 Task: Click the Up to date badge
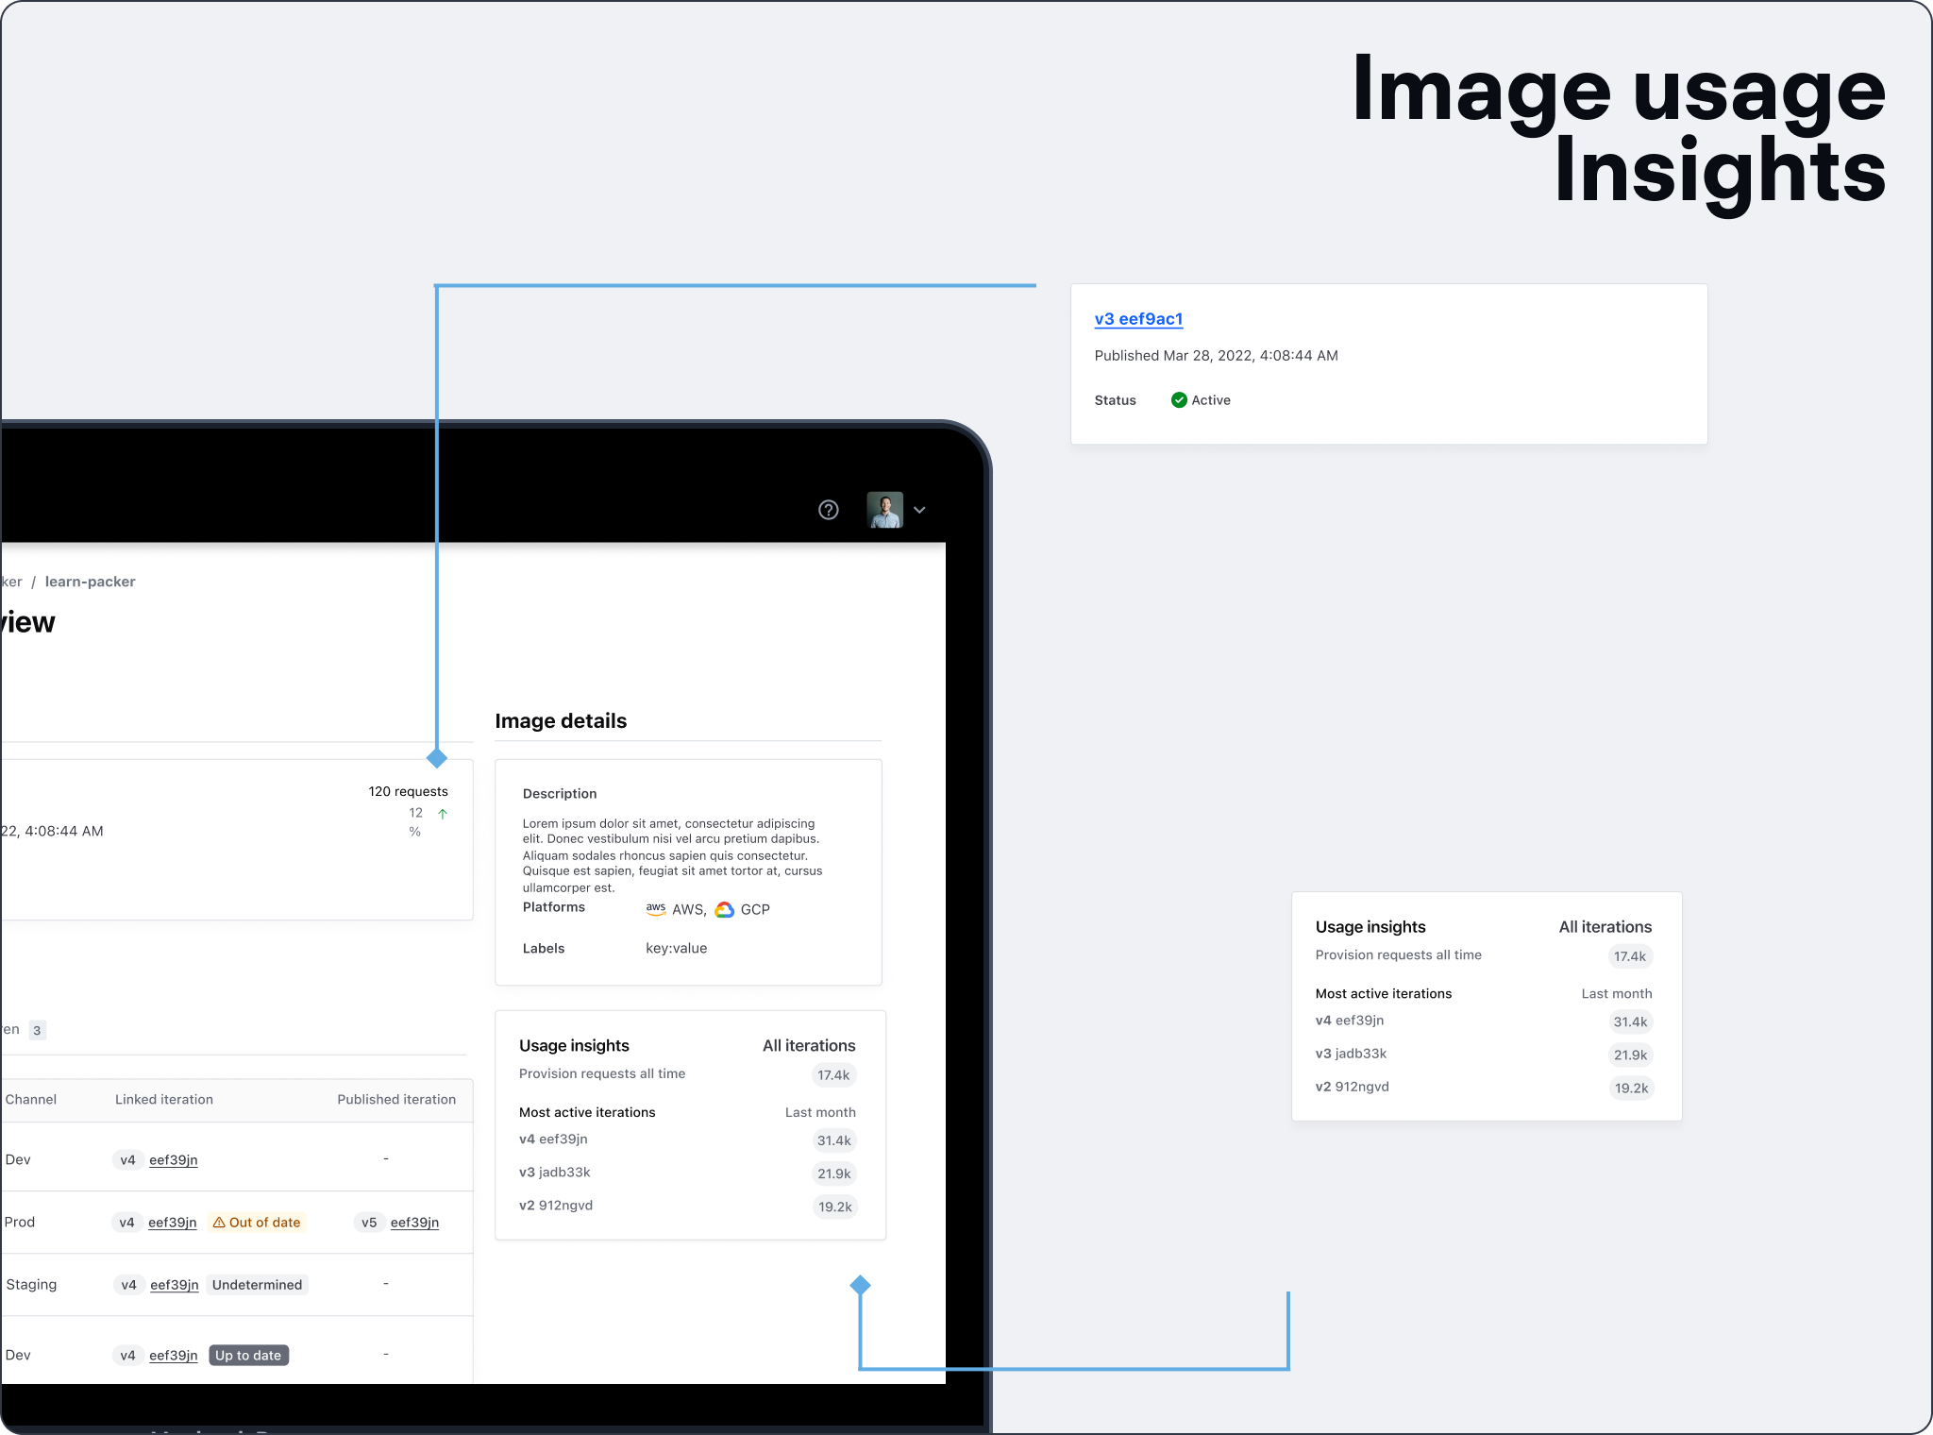tap(248, 1356)
